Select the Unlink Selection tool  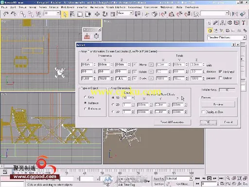tap(31, 14)
